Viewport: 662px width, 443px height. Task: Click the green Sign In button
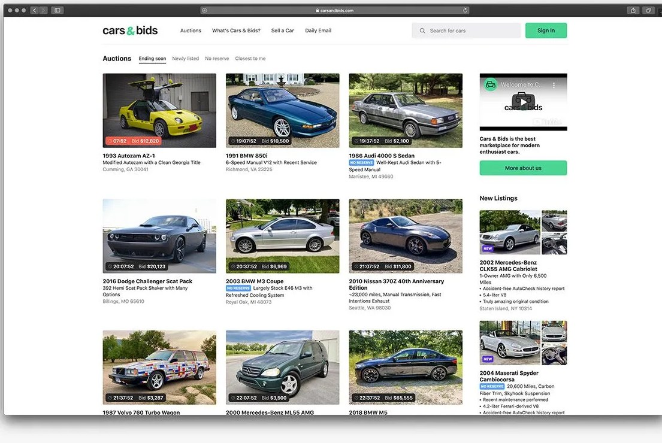[x=546, y=31]
